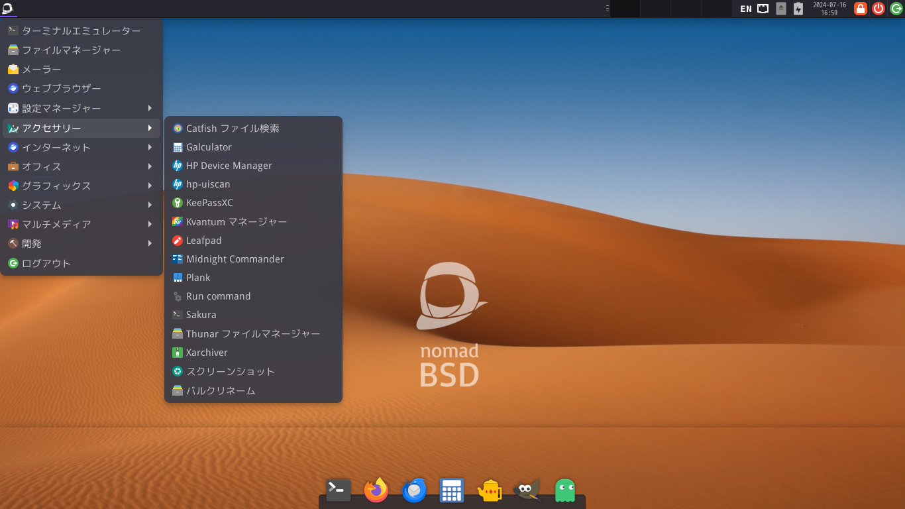
Task: Open Catfish ファイル検索 from the accessories submenu
Action: pos(253,129)
